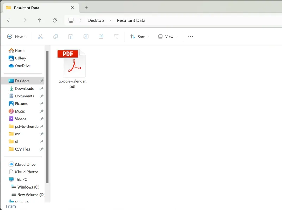Click the Copy icon in toolbar
Screen dimensions: 282x210
(55, 37)
